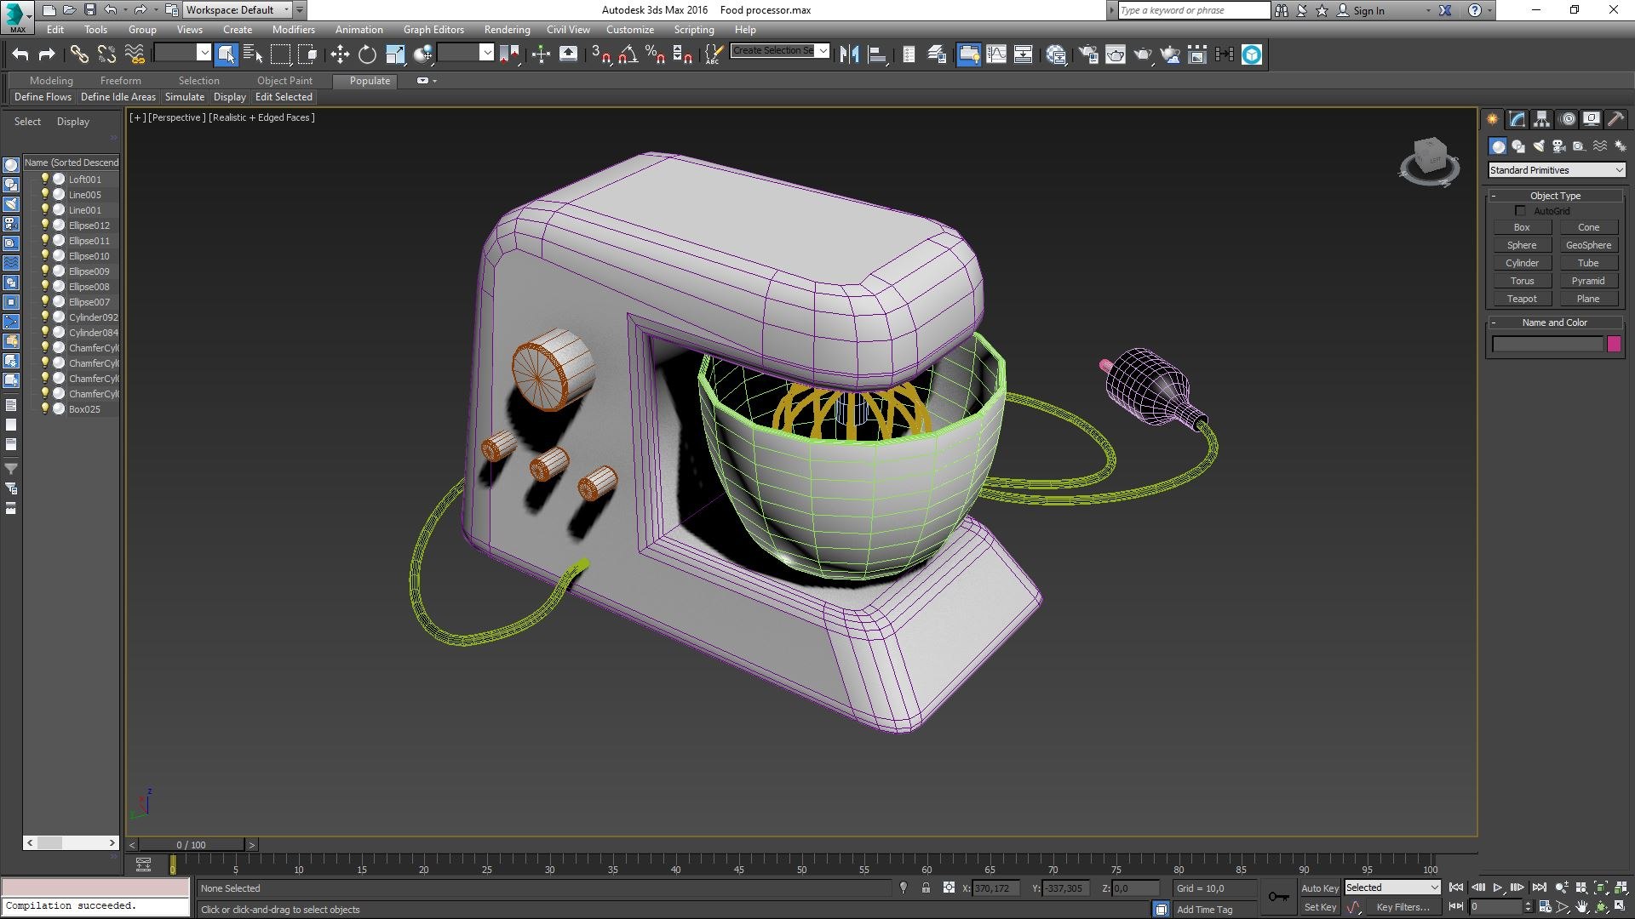Open the Motion command panel tab
The height and width of the screenshot is (919, 1635).
tap(1568, 119)
